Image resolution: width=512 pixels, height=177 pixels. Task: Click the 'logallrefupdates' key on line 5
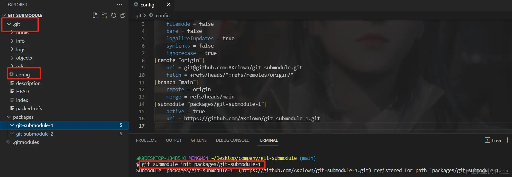190,38
